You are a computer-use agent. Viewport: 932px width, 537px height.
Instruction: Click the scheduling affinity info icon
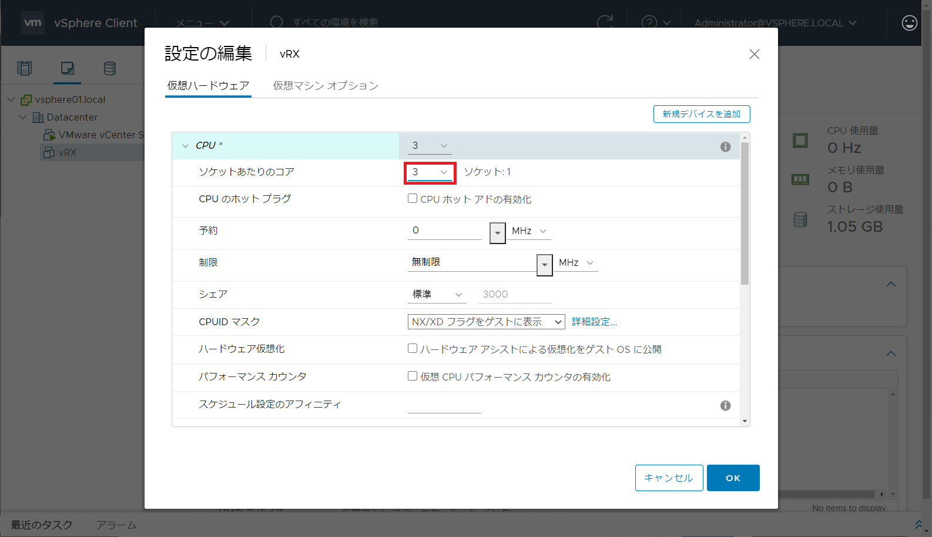726,405
